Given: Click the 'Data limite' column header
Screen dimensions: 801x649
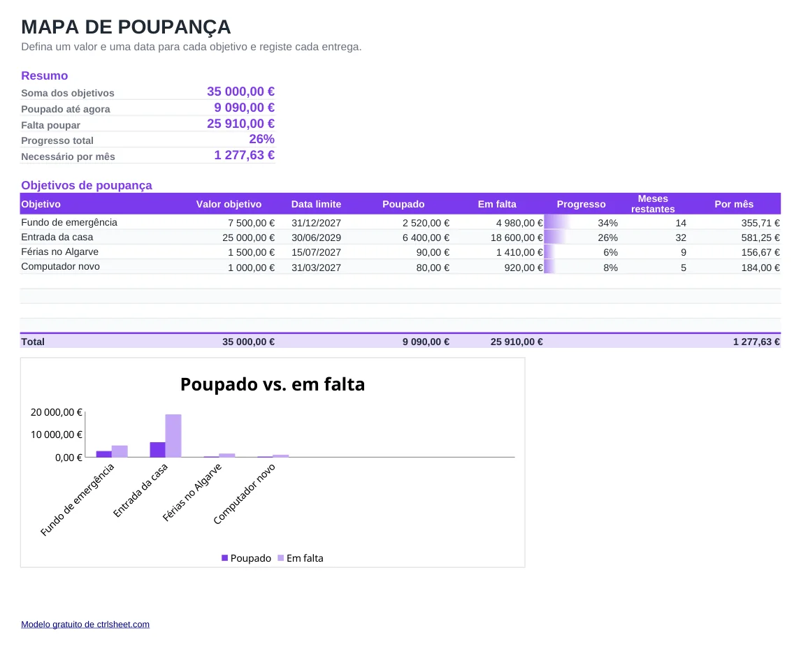Looking at the screenshot, I should pos(316,204).
